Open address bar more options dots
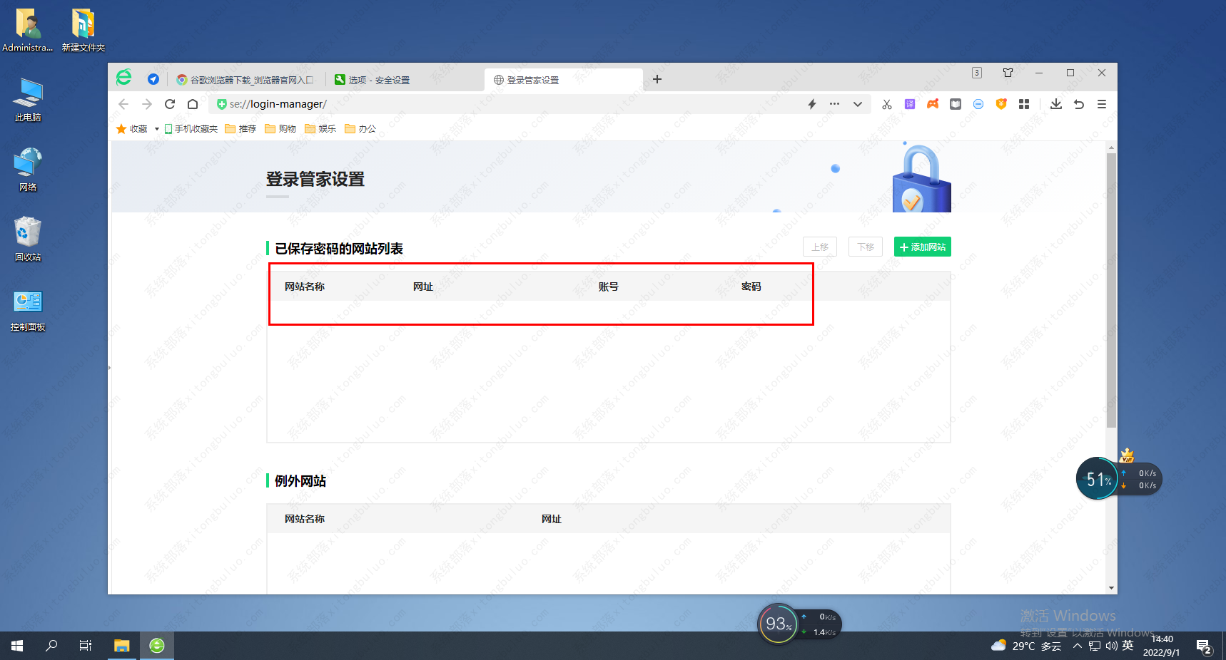Viewport: 1226px width, 660px height. coord(834,104)
